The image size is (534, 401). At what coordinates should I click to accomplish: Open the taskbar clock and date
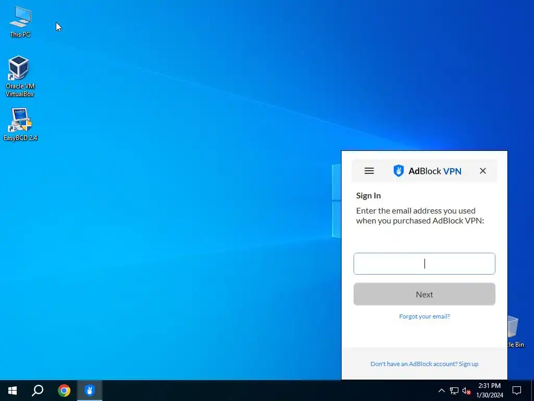[x=489, y=391]
